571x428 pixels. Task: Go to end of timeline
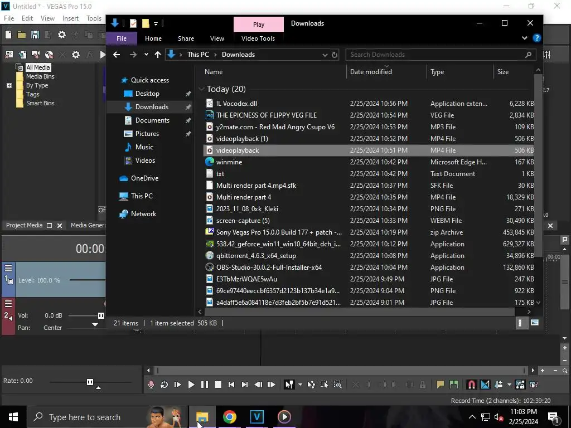click(x=245, y=385)
